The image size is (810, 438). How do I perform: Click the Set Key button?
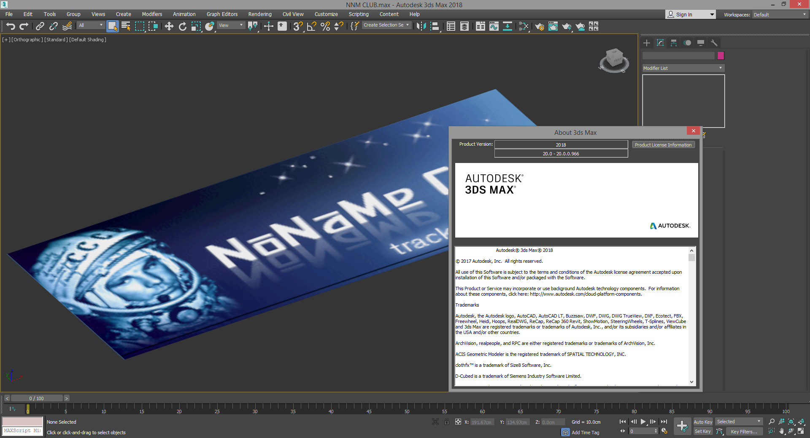pos(703,431)
